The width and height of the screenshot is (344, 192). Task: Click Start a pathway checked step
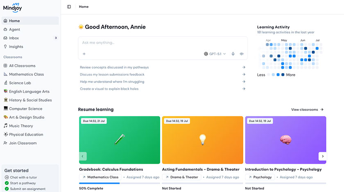20,183
